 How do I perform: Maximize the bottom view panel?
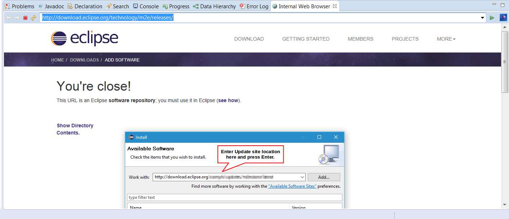click(x=503, y=4)
